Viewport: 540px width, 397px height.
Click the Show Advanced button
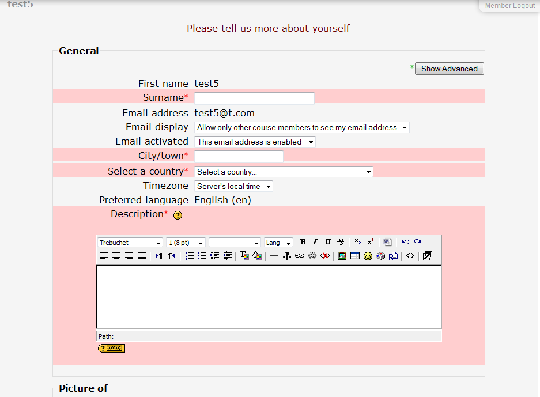449,69
